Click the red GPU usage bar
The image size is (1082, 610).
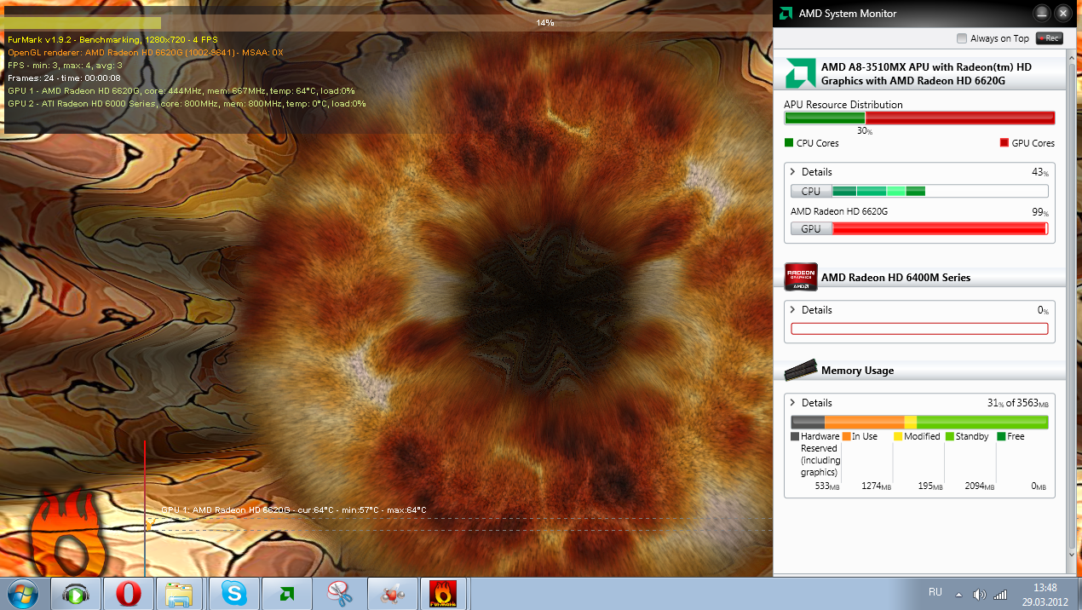(x=919, y=228)
